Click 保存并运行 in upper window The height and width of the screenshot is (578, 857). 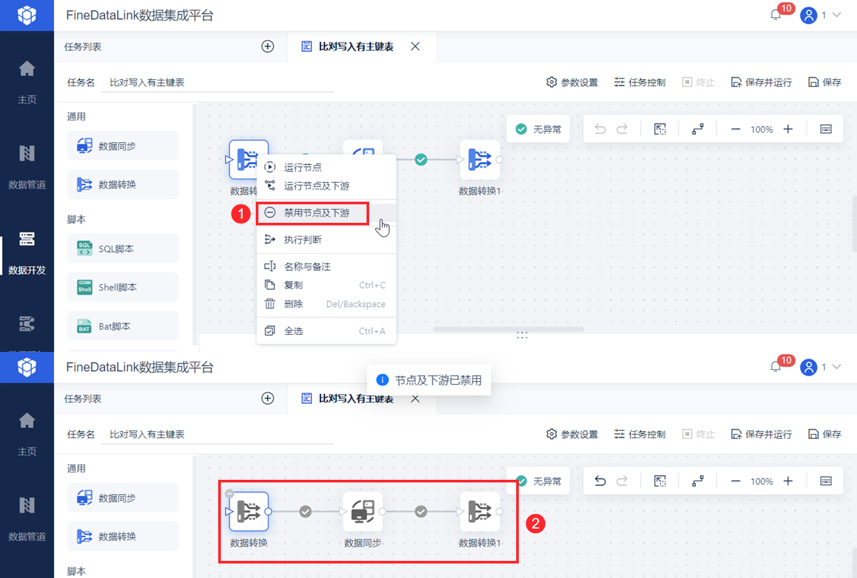click(761, 82)
